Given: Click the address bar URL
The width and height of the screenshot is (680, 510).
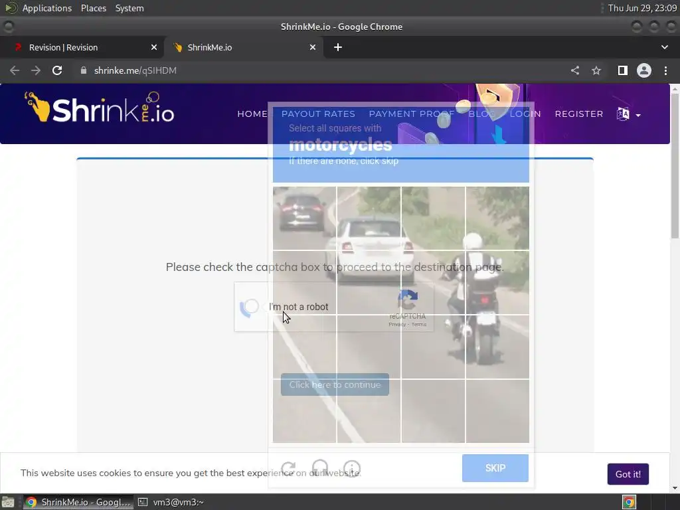Looking at the screenshot, I should click(135, 70).
